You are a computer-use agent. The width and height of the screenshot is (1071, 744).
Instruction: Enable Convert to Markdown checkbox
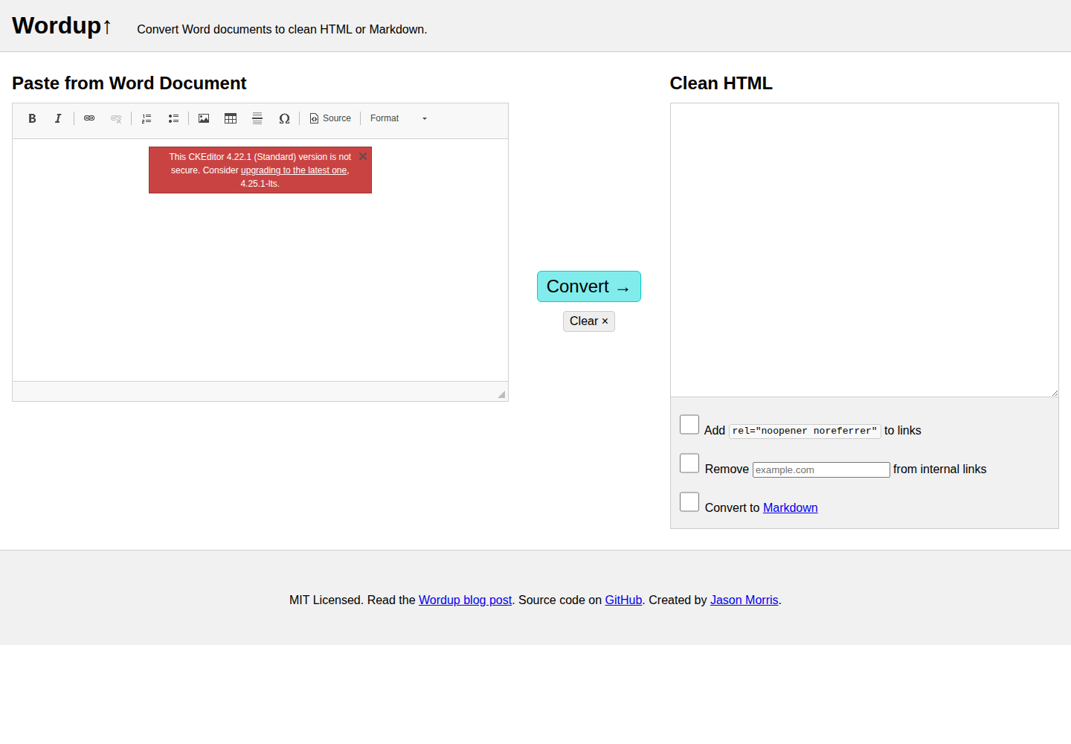(x=689, y=502)
